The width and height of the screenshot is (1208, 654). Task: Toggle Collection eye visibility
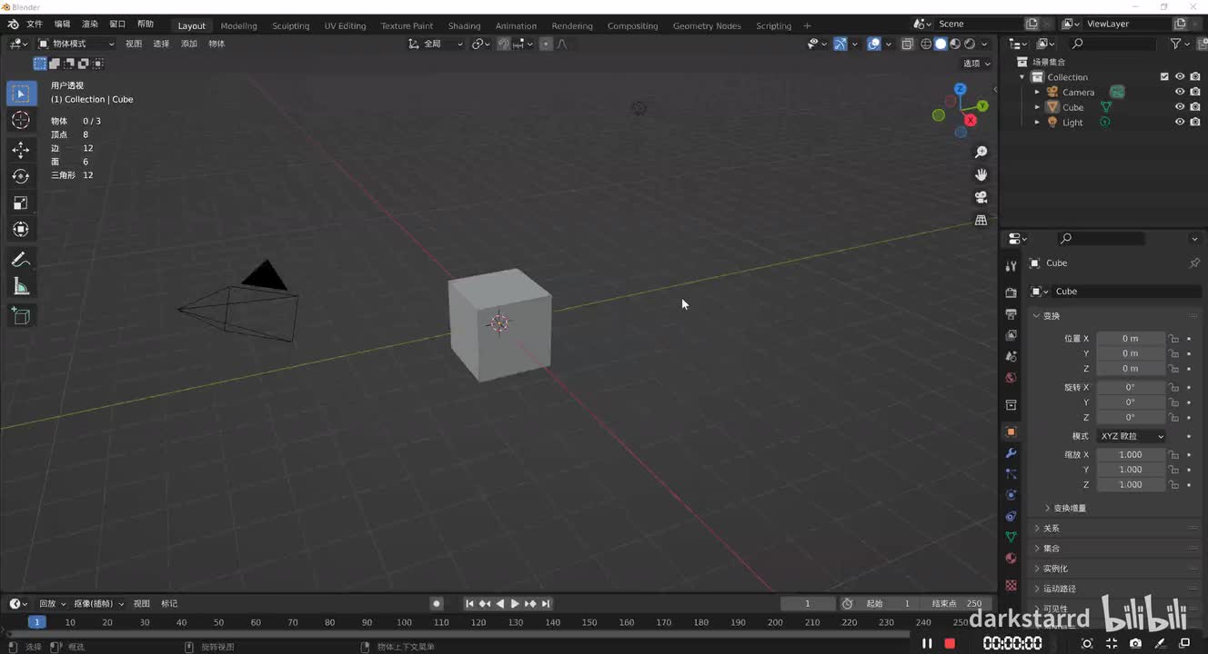point(1180,77)
